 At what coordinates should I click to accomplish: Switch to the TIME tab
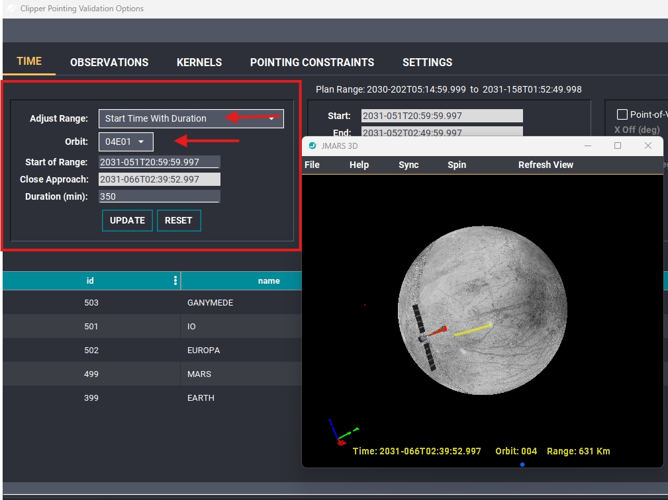pyautogui.click(x=29, y=62)
